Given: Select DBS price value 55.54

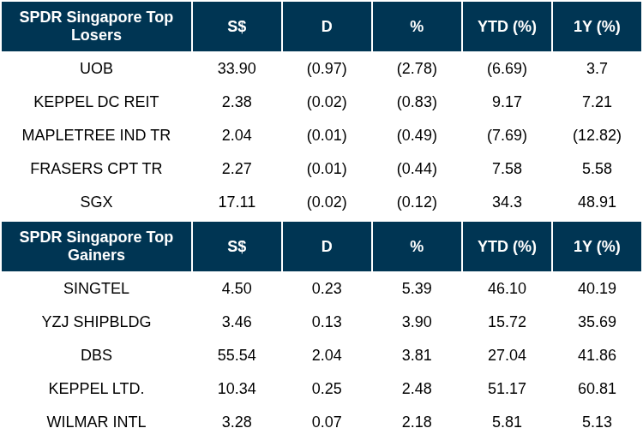Looking at the screenshot, I should pos(237,355).
